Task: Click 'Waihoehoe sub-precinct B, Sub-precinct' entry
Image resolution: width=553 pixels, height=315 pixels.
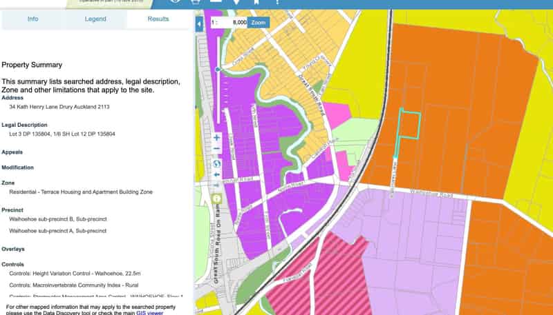Action: 58,219
